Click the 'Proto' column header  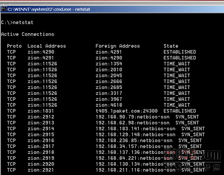coord(14,46)
